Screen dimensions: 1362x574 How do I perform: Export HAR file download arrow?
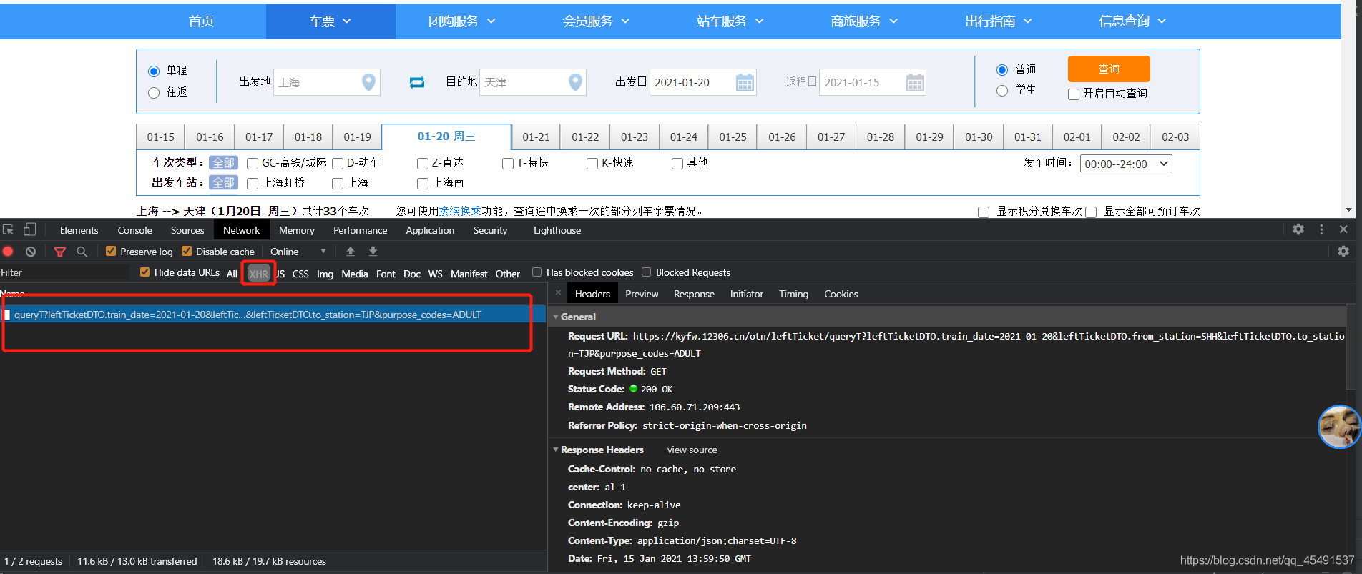(373, 252)
